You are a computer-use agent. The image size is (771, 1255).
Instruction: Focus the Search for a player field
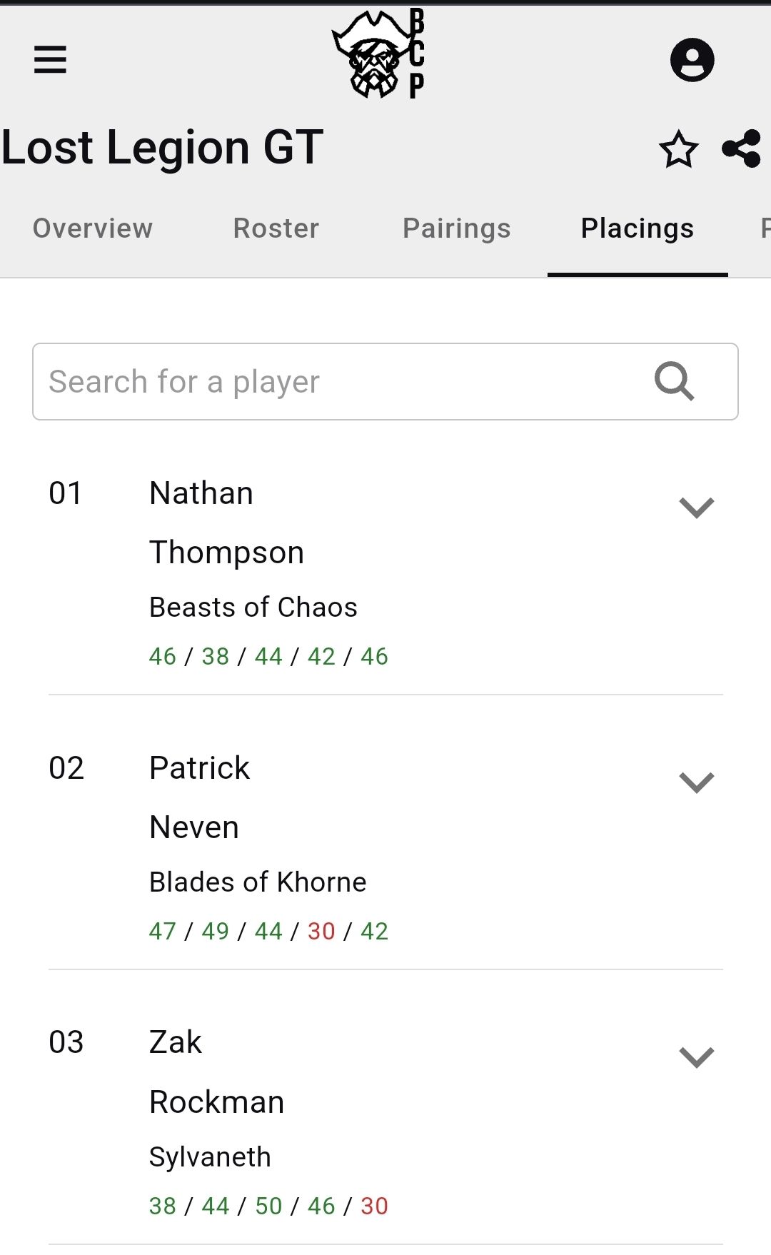343,381
